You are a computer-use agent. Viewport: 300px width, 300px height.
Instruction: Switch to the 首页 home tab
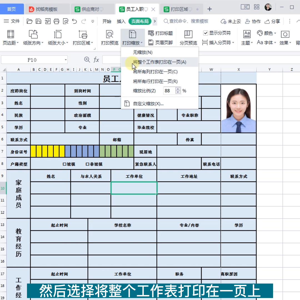[x=12, y=9]
